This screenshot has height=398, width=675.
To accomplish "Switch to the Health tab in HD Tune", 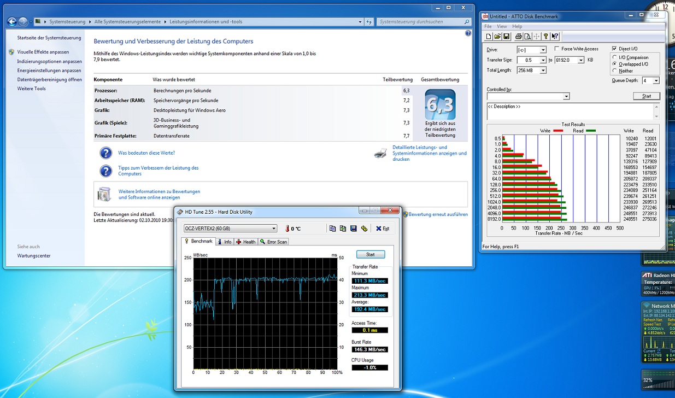I will [246, 242].
